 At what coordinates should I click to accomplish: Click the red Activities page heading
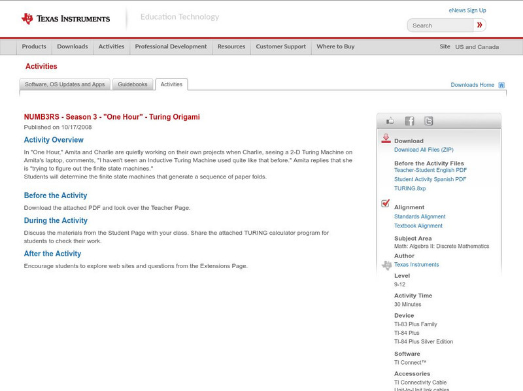click(41, 67)
